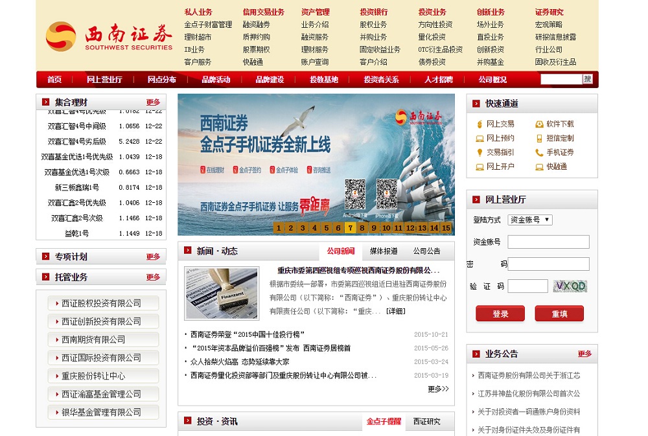Click the red arrow icon beside 专项计划
Image resolution: width=648 pixels, height=436 pixels.
pyautogui.click(x=46, y=257)
